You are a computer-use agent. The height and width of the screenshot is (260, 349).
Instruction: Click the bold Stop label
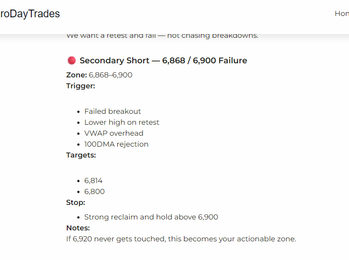click(x=75, y=202)
